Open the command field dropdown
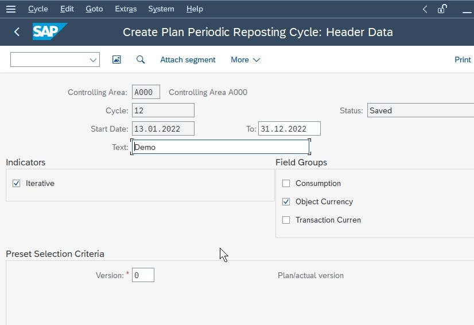 coord(93,60)
